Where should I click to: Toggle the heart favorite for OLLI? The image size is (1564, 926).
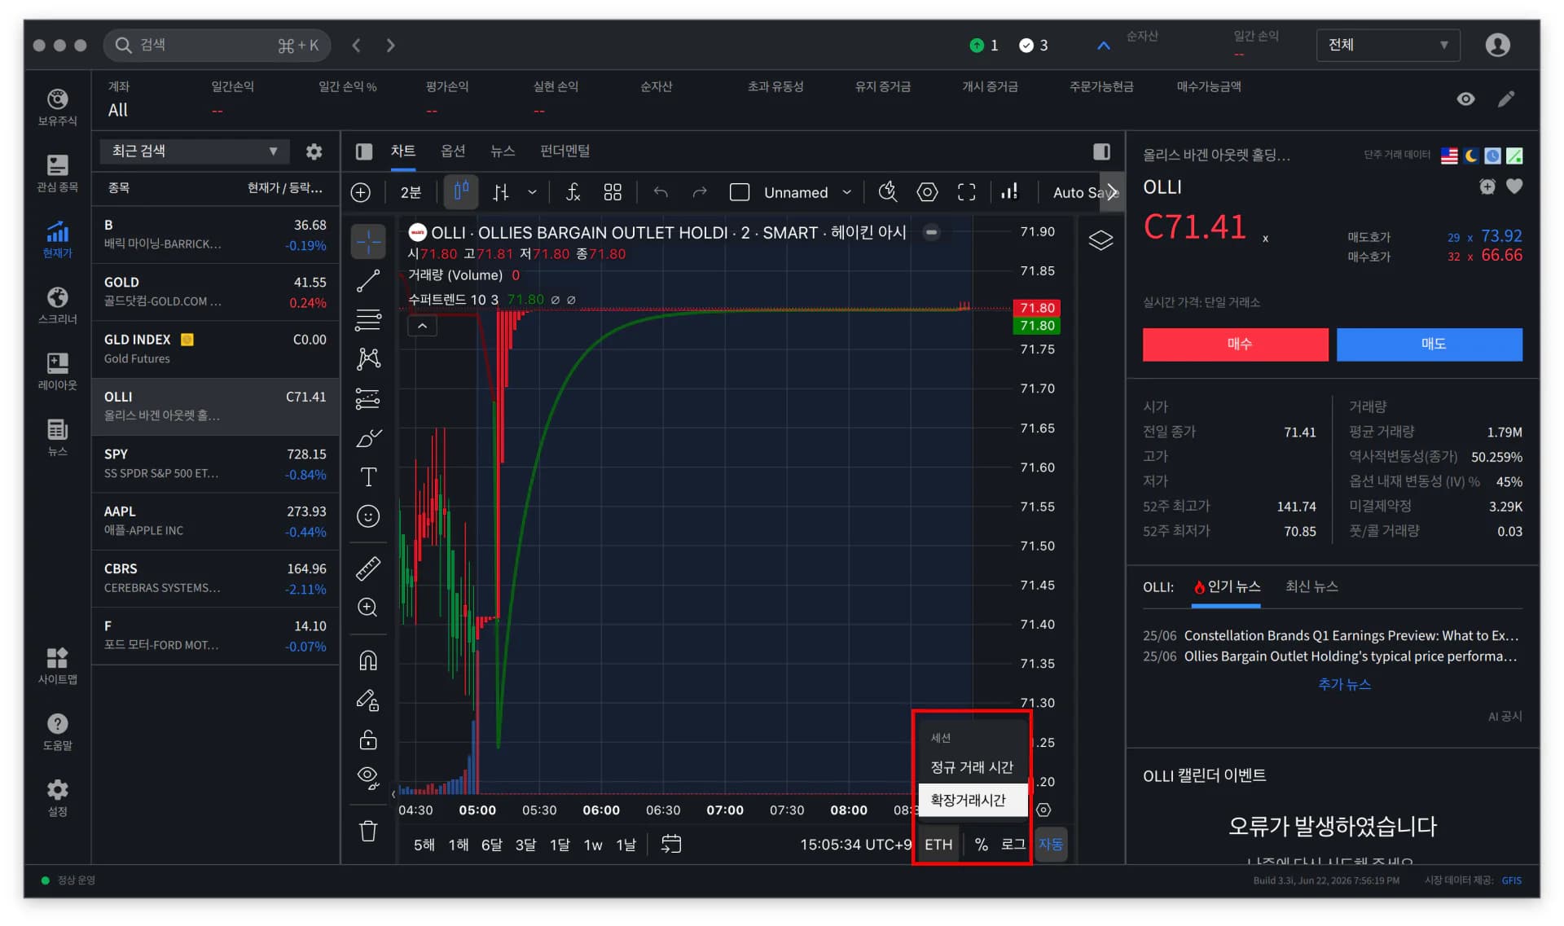tap(1514, 187)
